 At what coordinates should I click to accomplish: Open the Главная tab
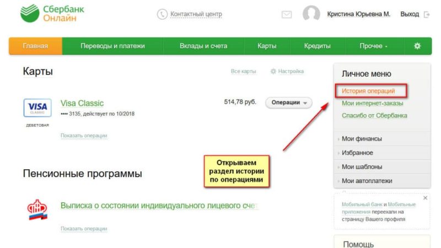click(35, 46)
